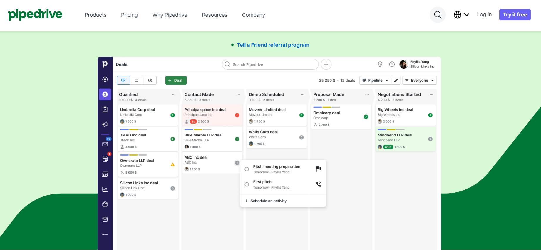This screenshot has width=541, height=250.
Task: Open Demo Scheduled column options menu
Action: (302, 94)
